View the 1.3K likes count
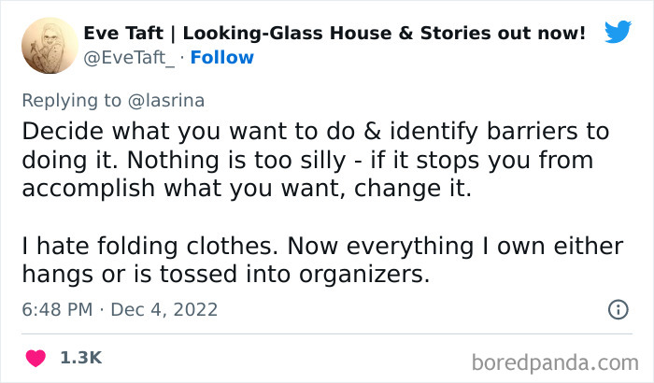The height and width of the screenshot is (383, 654). (81, 358)
